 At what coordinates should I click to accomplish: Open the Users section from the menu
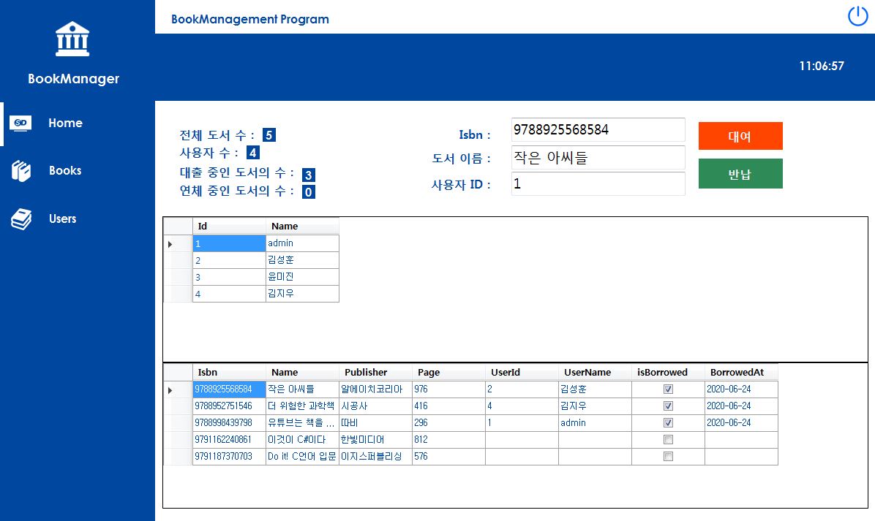(61, 218)
